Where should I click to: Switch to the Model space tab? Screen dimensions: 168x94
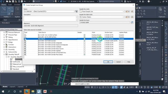5,86
